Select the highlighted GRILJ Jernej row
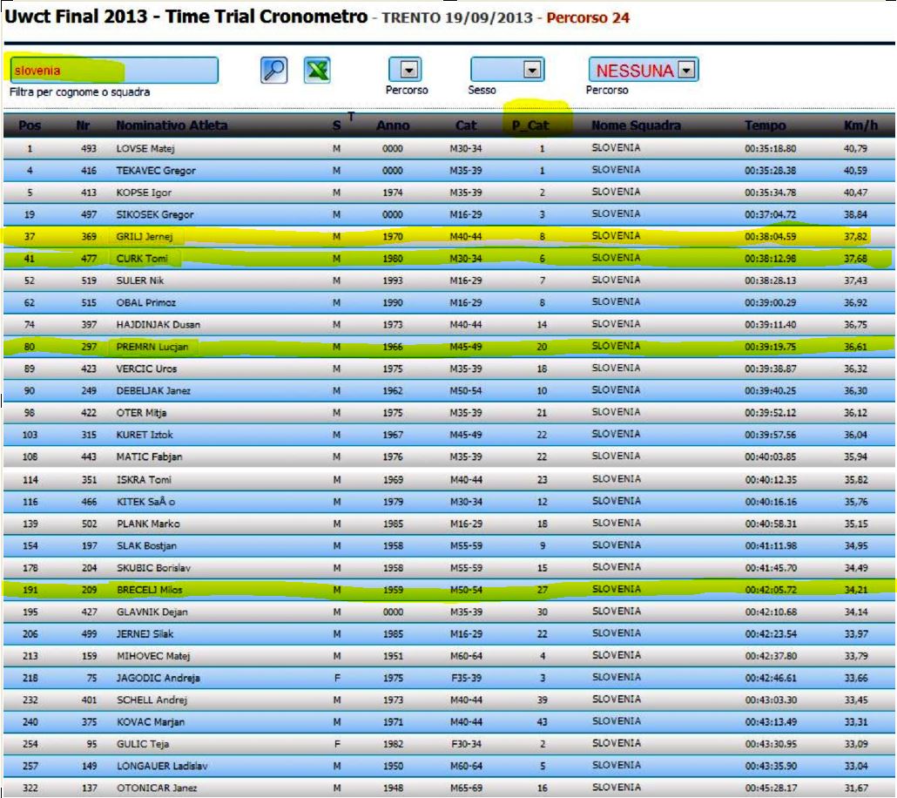This screenshot has width=897, height=798. click(449, 236)
